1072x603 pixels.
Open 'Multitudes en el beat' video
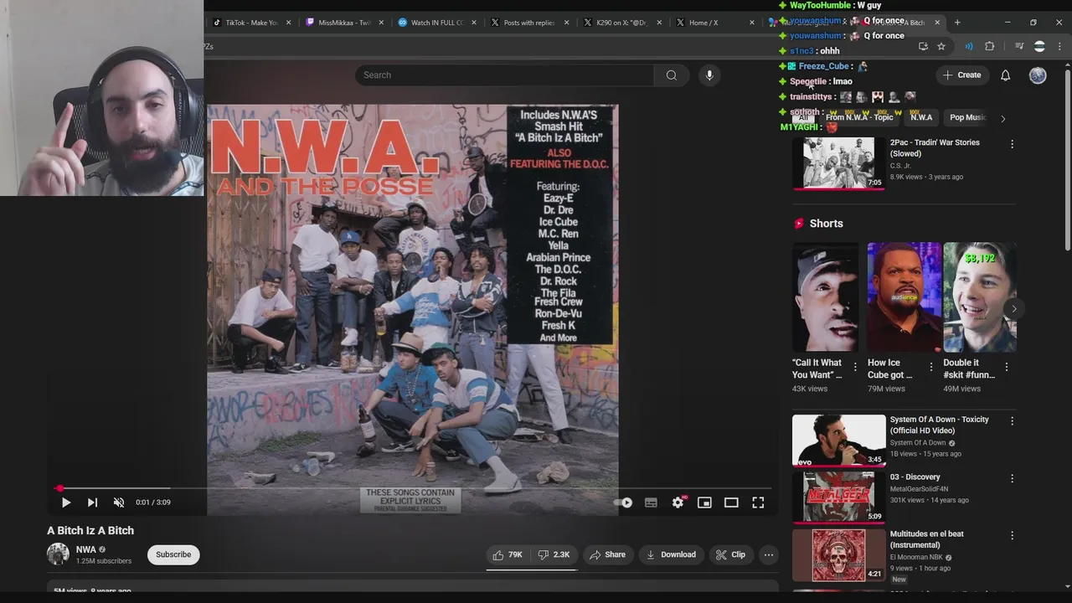pos(838,555)
